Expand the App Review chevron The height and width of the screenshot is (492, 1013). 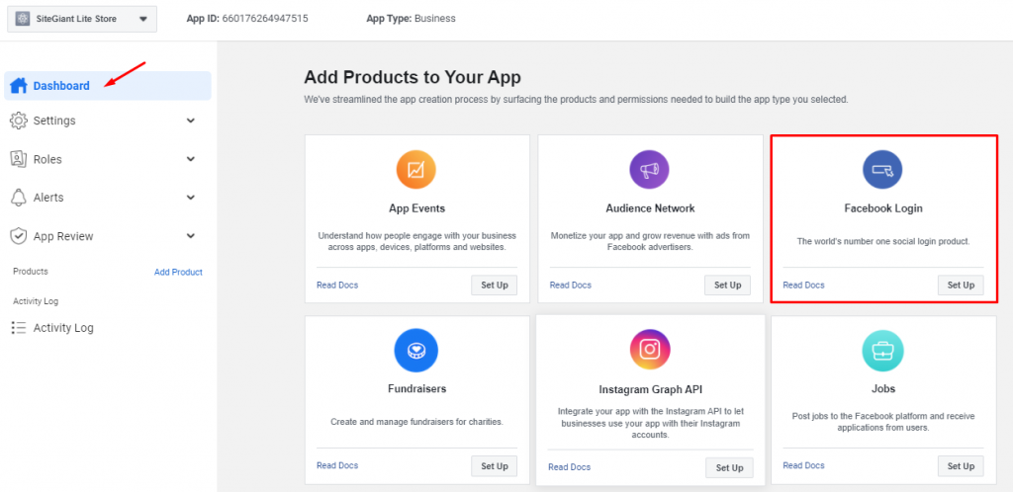[191, 236]
